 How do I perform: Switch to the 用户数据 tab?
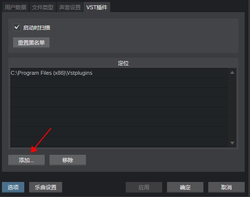pyautogui.click(x=16, y=7)
